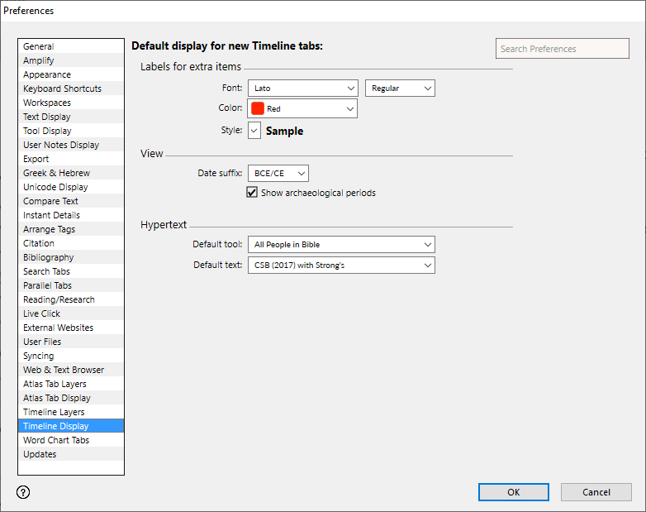Expand the Color dropdown set to Red
Image resolution: width=646 pixels, height=512 pixels.
tap(302, 108)
